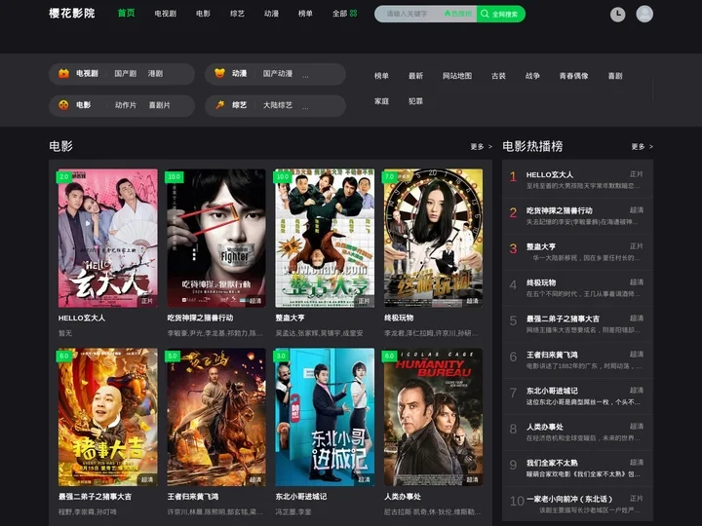Click the 犯罪 tag link
The image size is (702, 526).
(415, 101)
